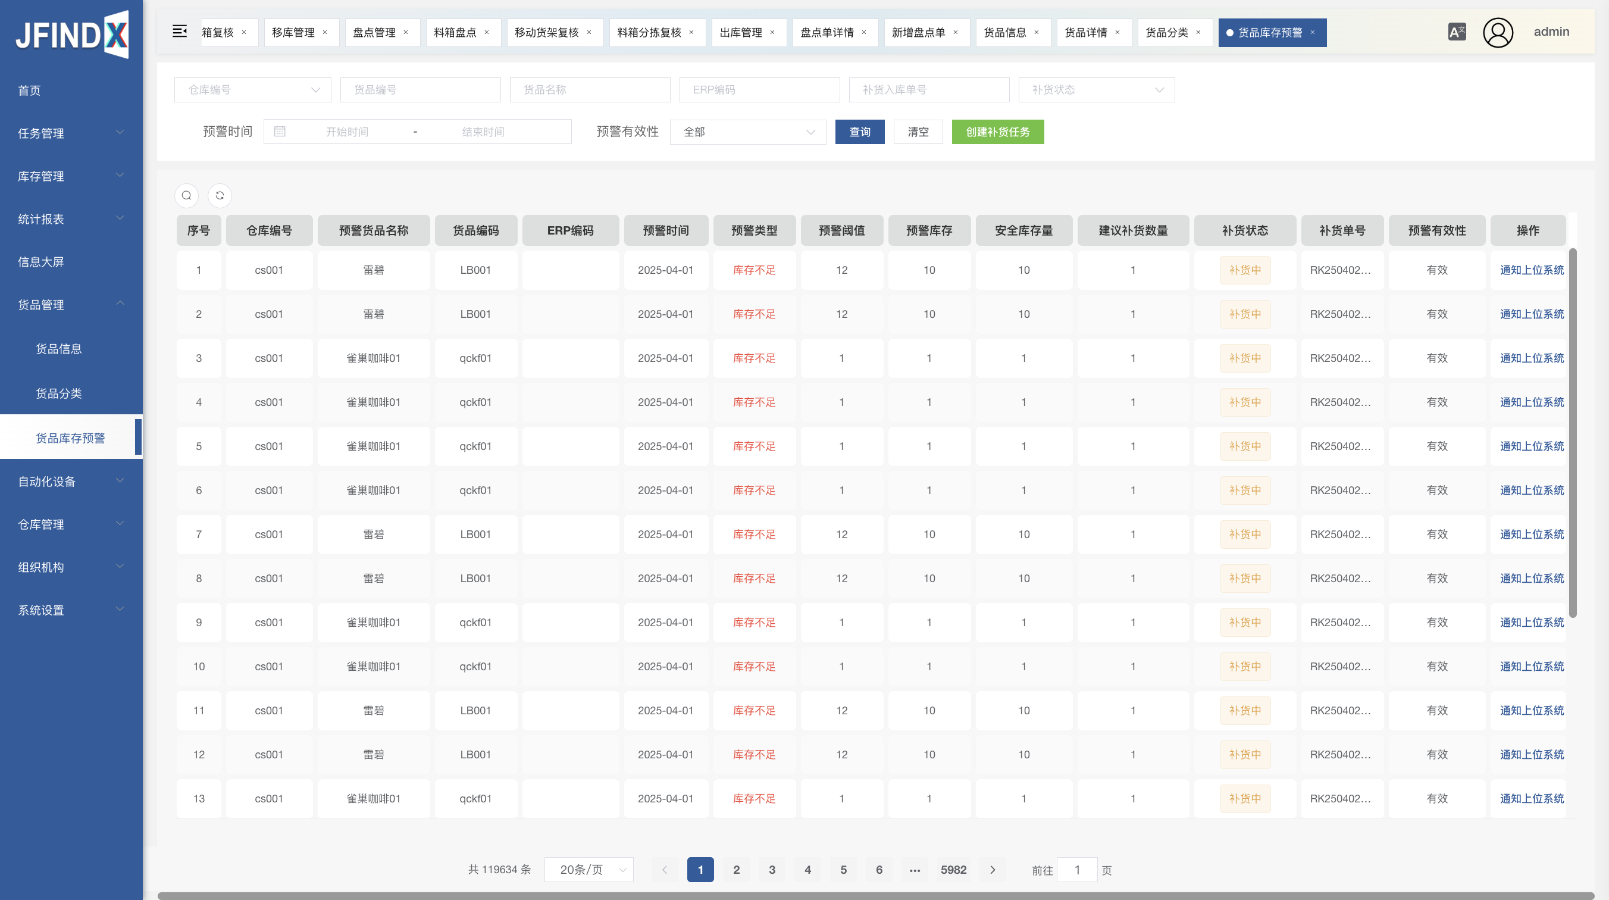
Task: Click the table refresh icon
Action: [x=220, y=196]
